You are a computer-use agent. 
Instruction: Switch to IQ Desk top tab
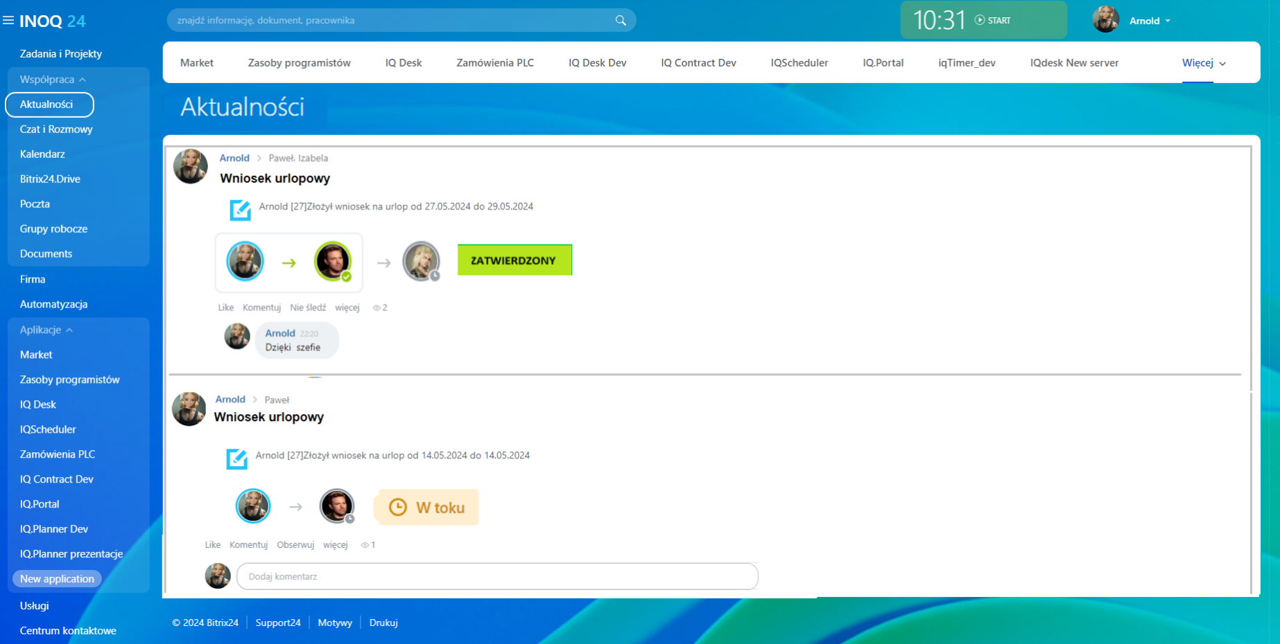click(404, 63)
